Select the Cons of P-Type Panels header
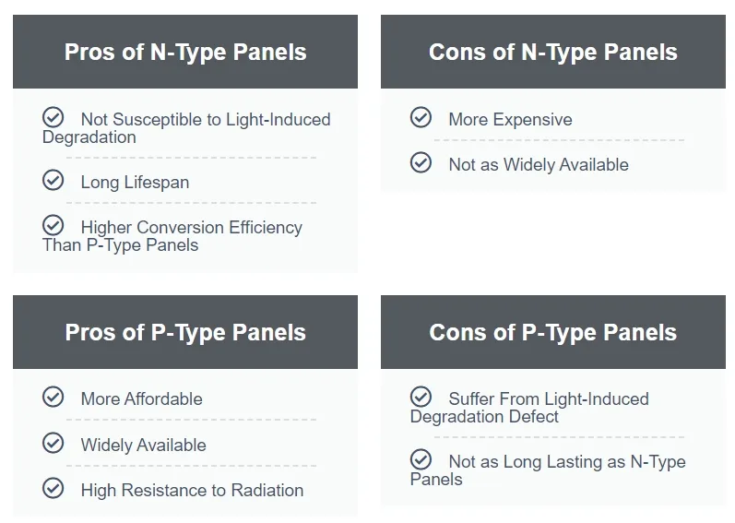 [552, 332]
